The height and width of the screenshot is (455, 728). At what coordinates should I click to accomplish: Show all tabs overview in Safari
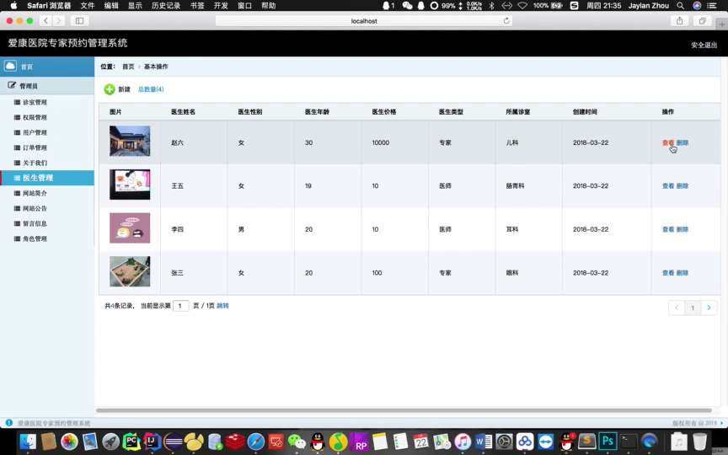coord(702,20)
